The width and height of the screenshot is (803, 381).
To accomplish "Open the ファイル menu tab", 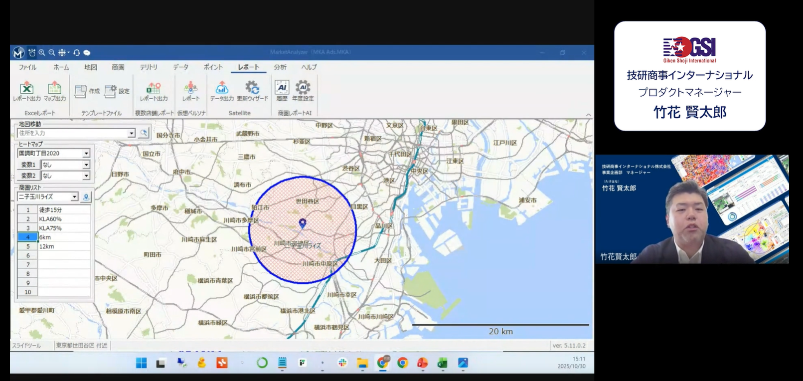I will pos(28,67).
